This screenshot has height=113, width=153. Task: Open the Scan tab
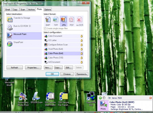(23, 9)
